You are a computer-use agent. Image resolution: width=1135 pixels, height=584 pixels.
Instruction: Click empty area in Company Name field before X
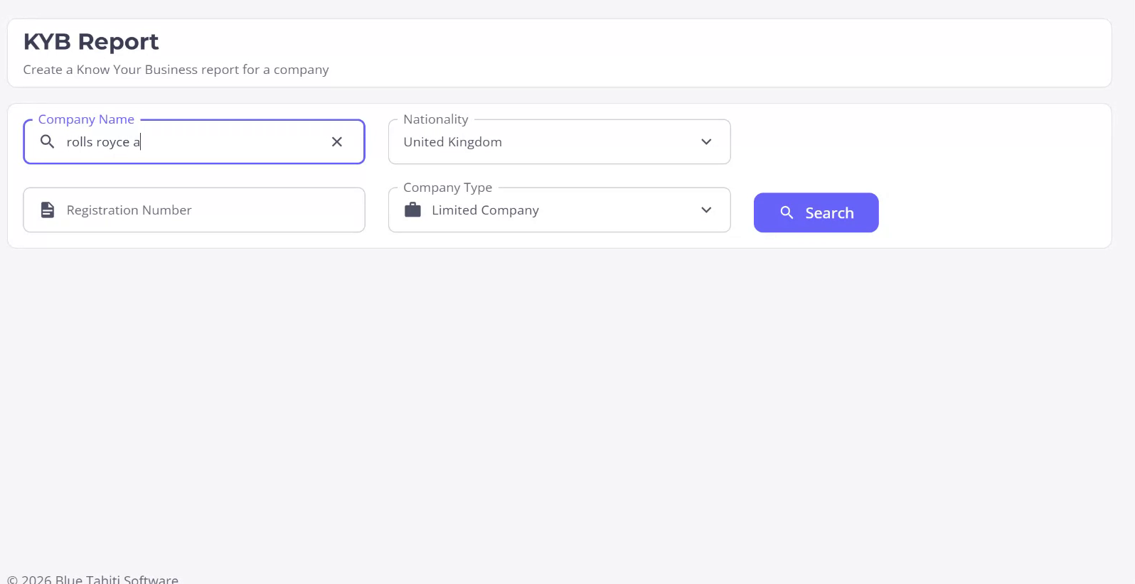click(x=235, y=142)
